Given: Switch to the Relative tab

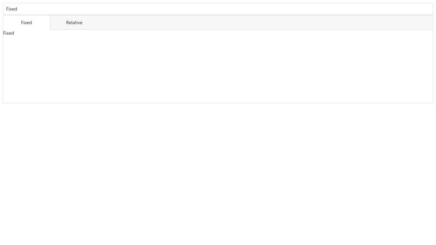Looking at the screenshot, I should (x=74, y=22).
